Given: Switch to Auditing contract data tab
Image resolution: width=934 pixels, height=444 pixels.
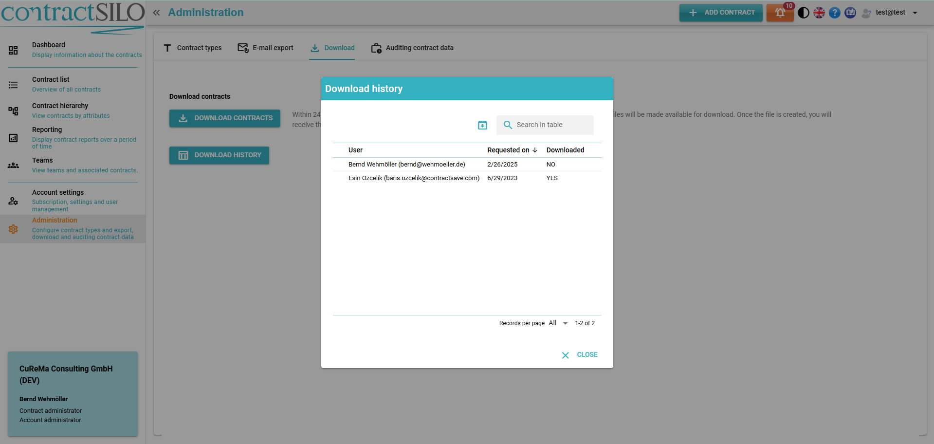Looking at the screenshot, I should tap(413, 48).
